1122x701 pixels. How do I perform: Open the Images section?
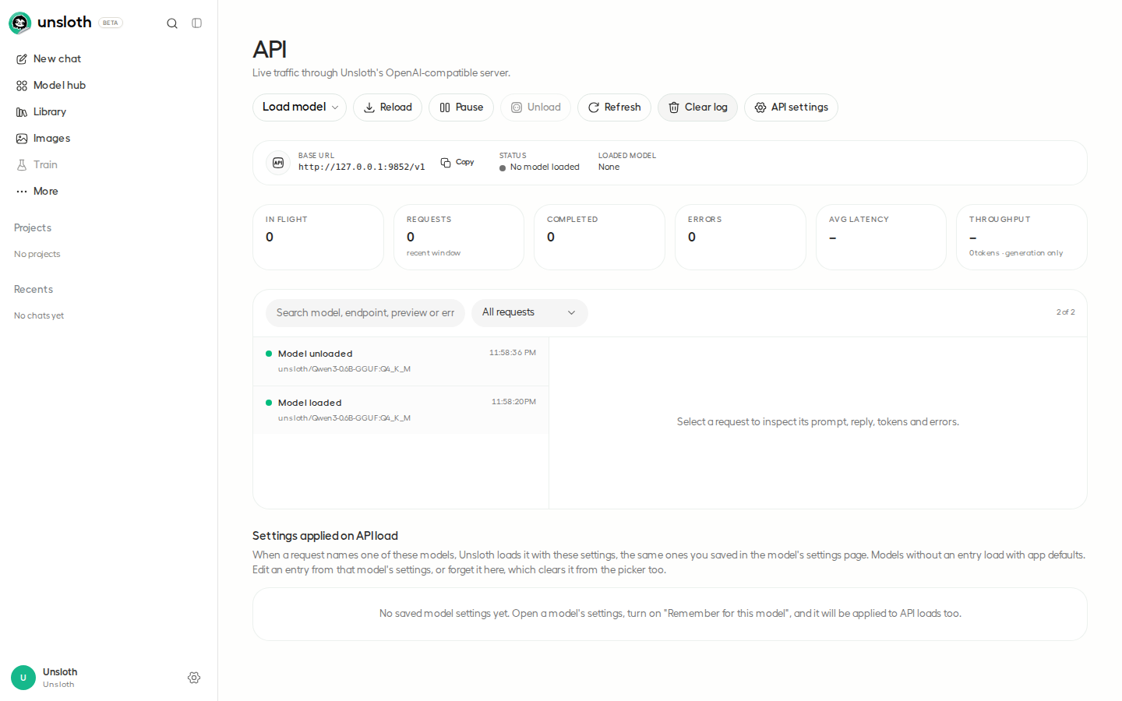click(108, 139)
